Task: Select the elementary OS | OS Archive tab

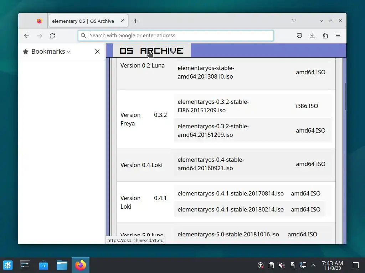Action: pos(88,21)
